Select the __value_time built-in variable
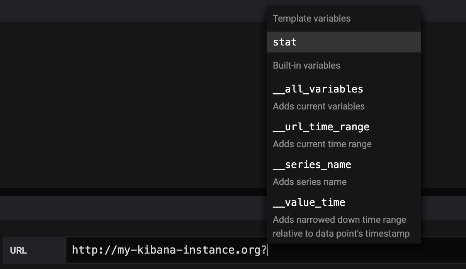Image resolution: width=466 pixels, height=269 pixels. click(309, 203)
